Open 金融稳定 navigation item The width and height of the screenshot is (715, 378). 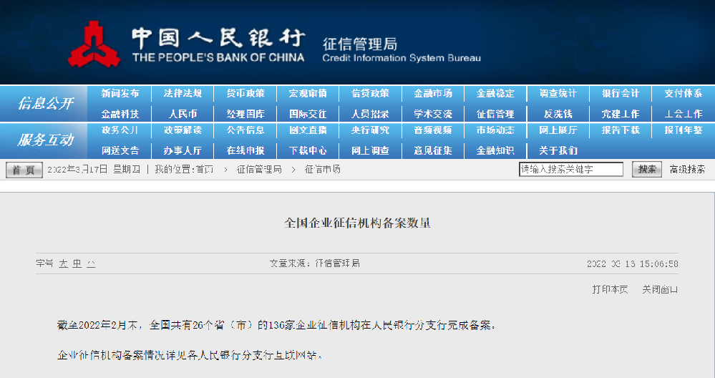(x=495, y=94)
